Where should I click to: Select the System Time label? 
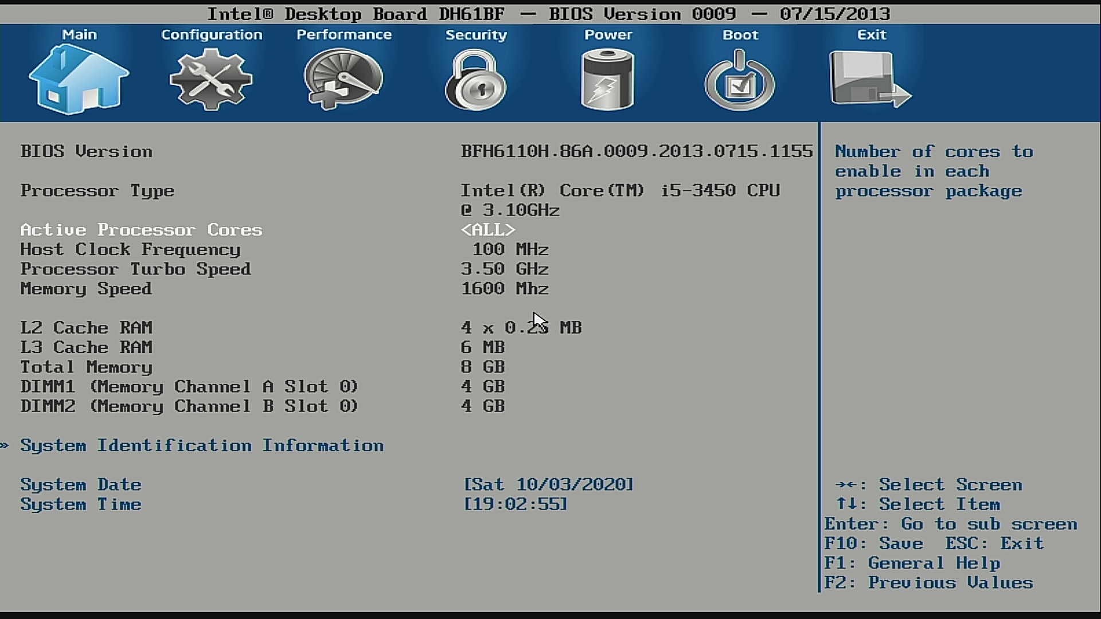(x=81, y=504)
